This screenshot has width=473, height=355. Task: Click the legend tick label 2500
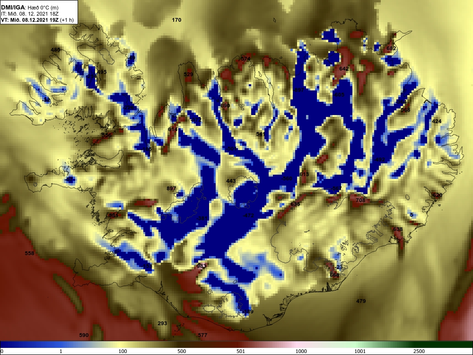(x=419, y=351)
